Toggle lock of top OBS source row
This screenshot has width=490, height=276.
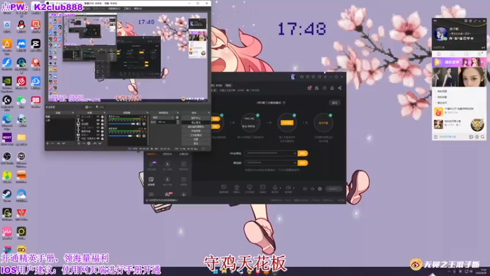coord(102,117)
